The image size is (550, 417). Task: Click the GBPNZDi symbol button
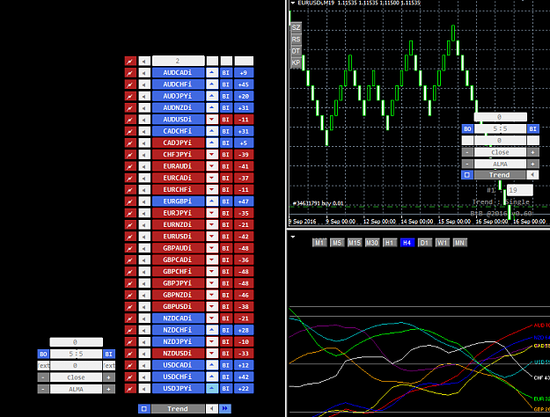178,295
